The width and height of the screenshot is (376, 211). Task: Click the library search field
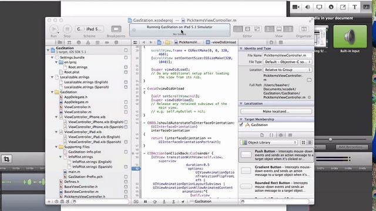(274, 202)
